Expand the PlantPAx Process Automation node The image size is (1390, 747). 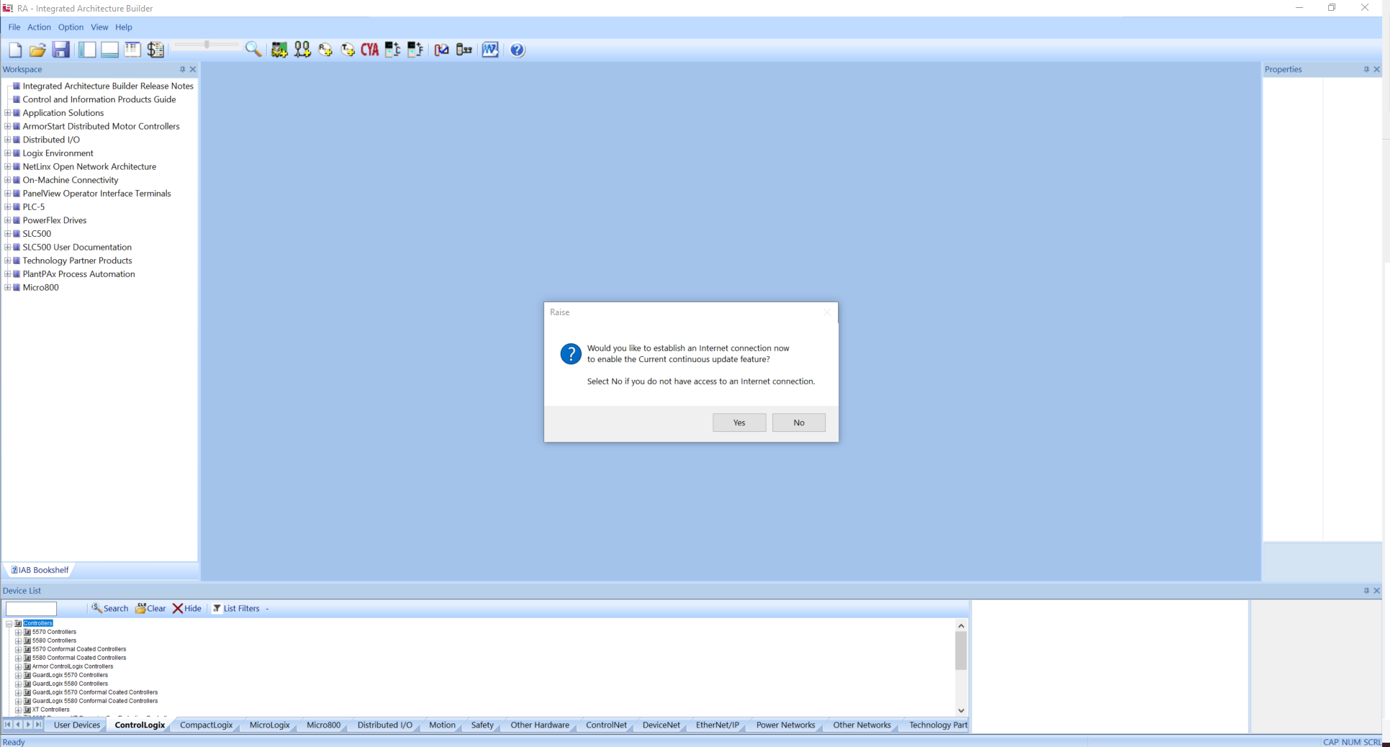(8, 274)
